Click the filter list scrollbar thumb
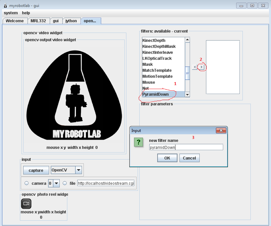 [187, 73]
